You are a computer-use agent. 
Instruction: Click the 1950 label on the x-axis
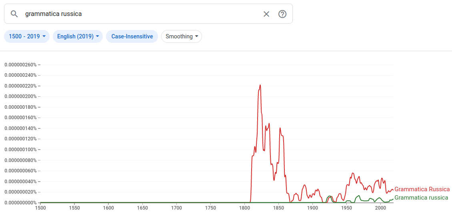click(346, 208)
